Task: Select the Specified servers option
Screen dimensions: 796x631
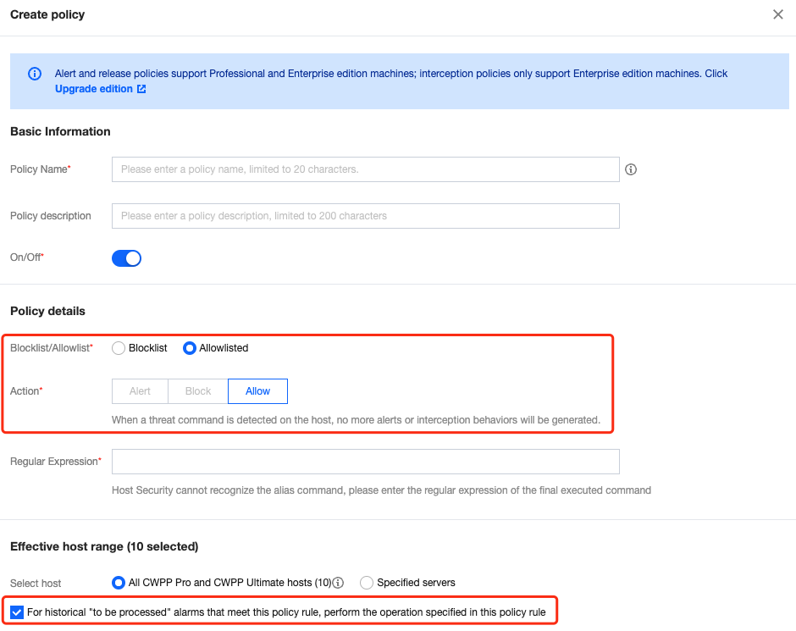Action: click(x=367, y=583)
